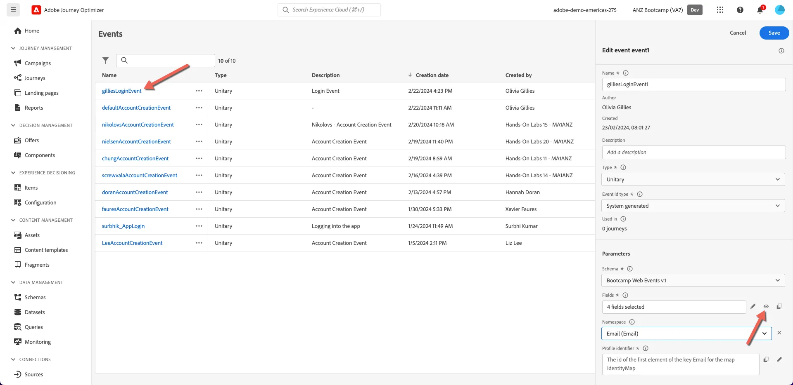Open the Schema dropdown
Screen dimensions: 793x385
[693, 280]
